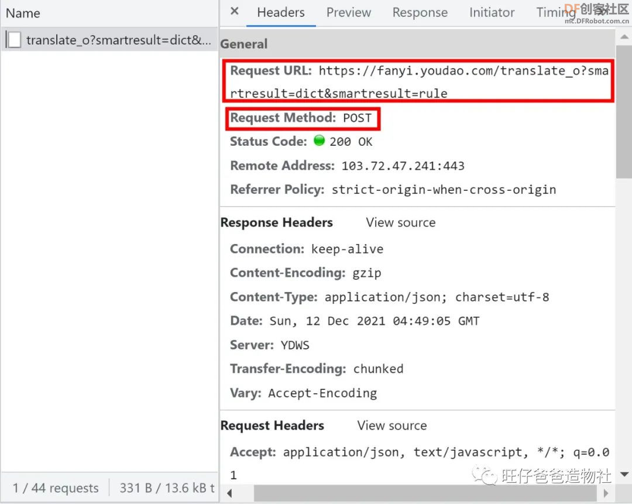632x504 pixels.
Task: Click the horizontal scrollbar right arrow
Action: [x=606, y=493]
